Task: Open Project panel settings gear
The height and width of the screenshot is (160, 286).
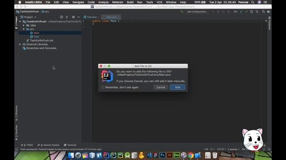Action: tap(73, 17)
